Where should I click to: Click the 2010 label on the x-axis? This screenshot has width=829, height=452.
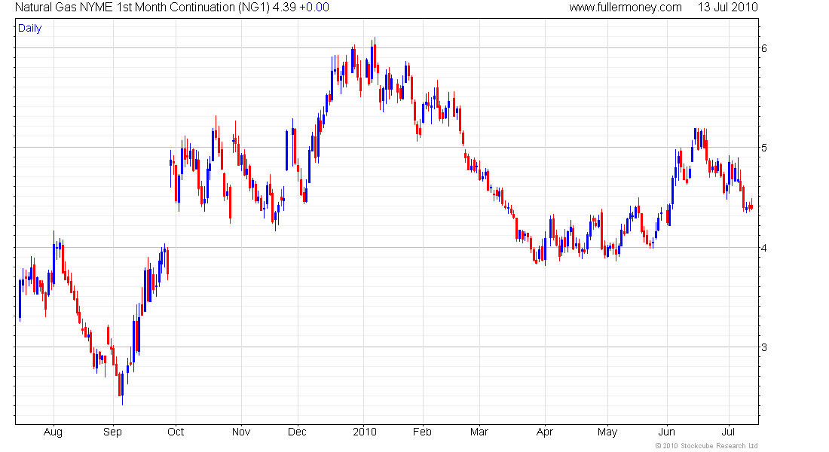point(365,432)
